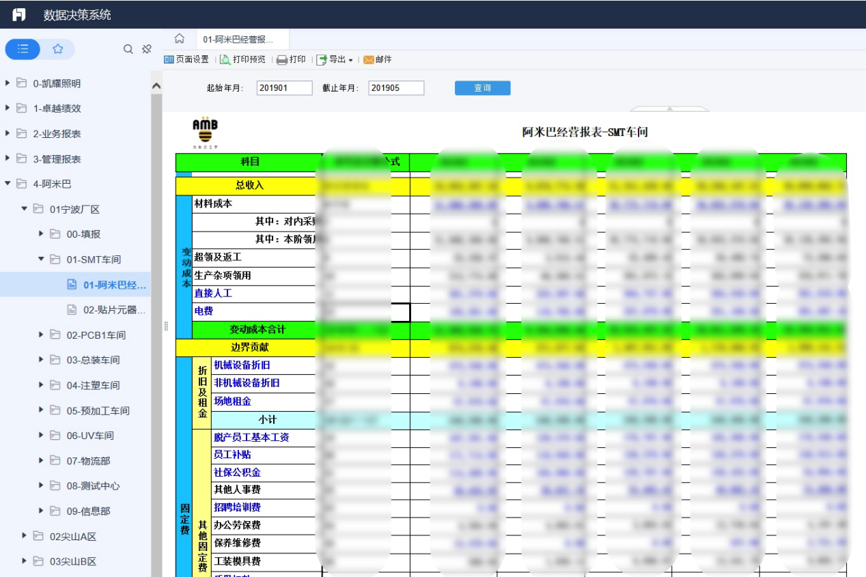Open 02-贴片元器 report item
This screenshot has width=866, height=577.
click(106, 309)
